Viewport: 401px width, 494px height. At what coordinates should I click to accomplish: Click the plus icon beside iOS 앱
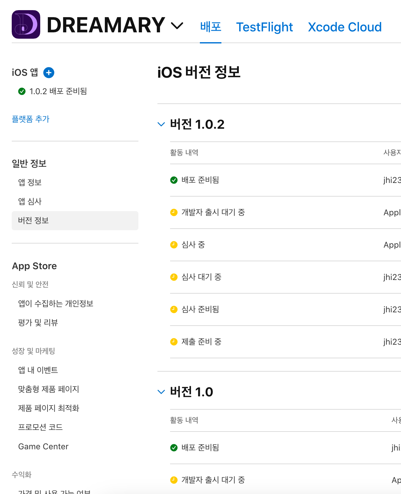pos(49,73)
